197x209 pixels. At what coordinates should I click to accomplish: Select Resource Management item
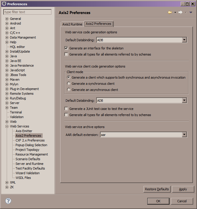point(32,154)
